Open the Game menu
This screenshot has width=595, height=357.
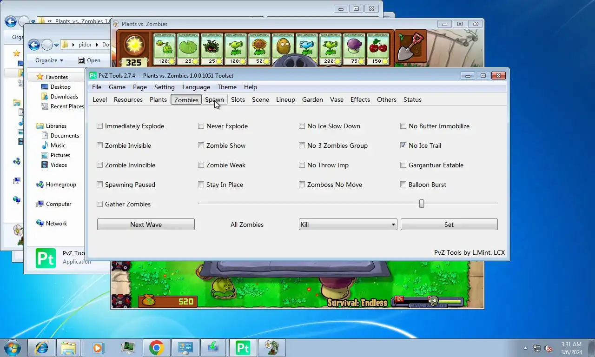117,87
